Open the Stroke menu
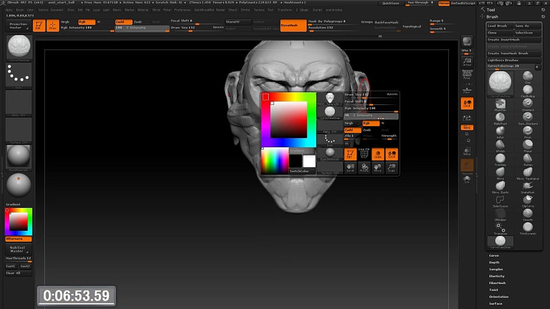This screenshot has height=309, width=550. (245, 9)
